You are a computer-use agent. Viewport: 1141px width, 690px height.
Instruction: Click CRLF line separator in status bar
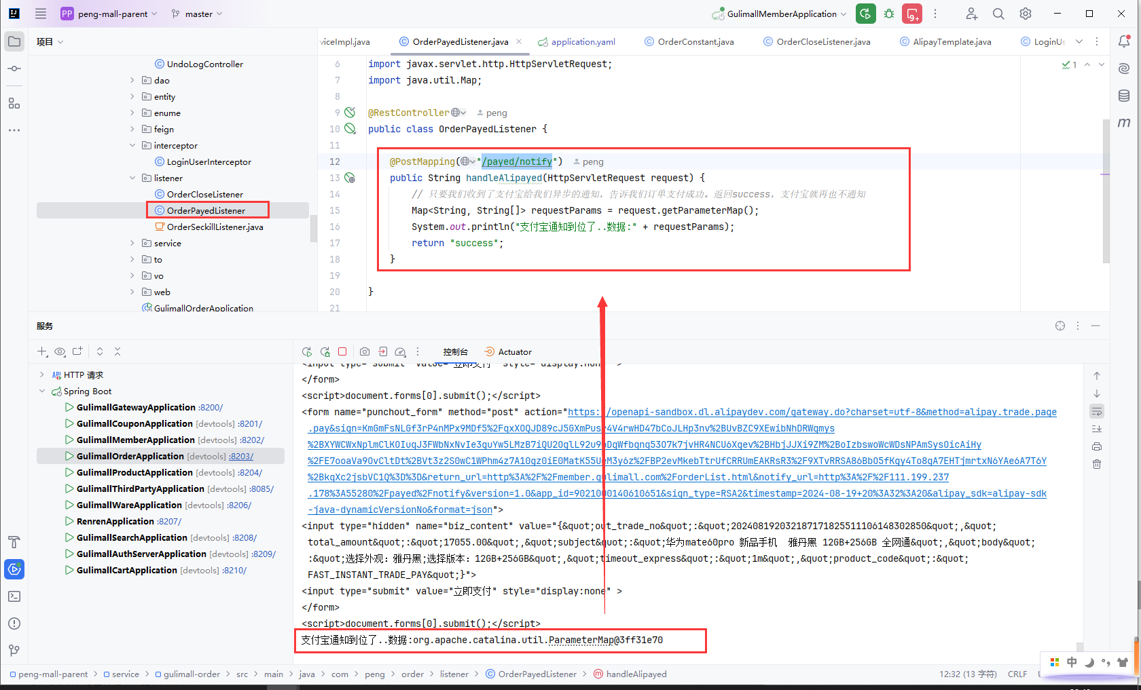click(x=1017, y=674)
